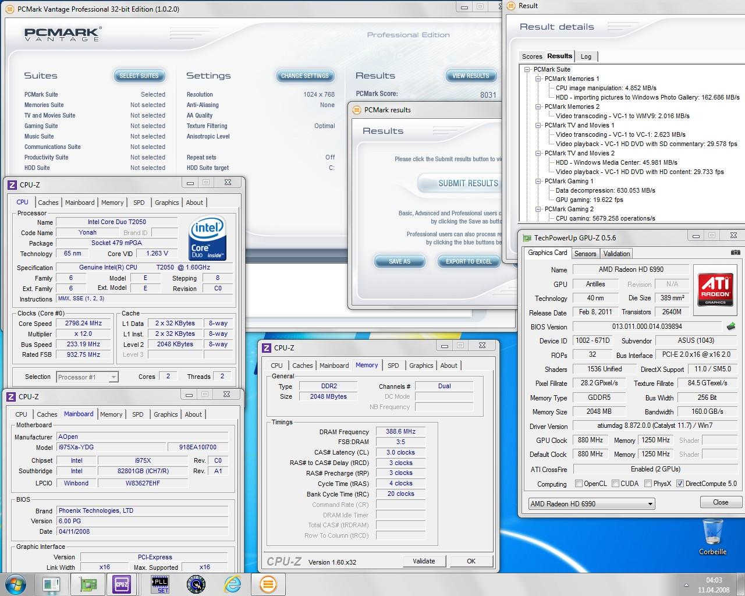Enable the OpenCL checkbox

click(579, 483)
